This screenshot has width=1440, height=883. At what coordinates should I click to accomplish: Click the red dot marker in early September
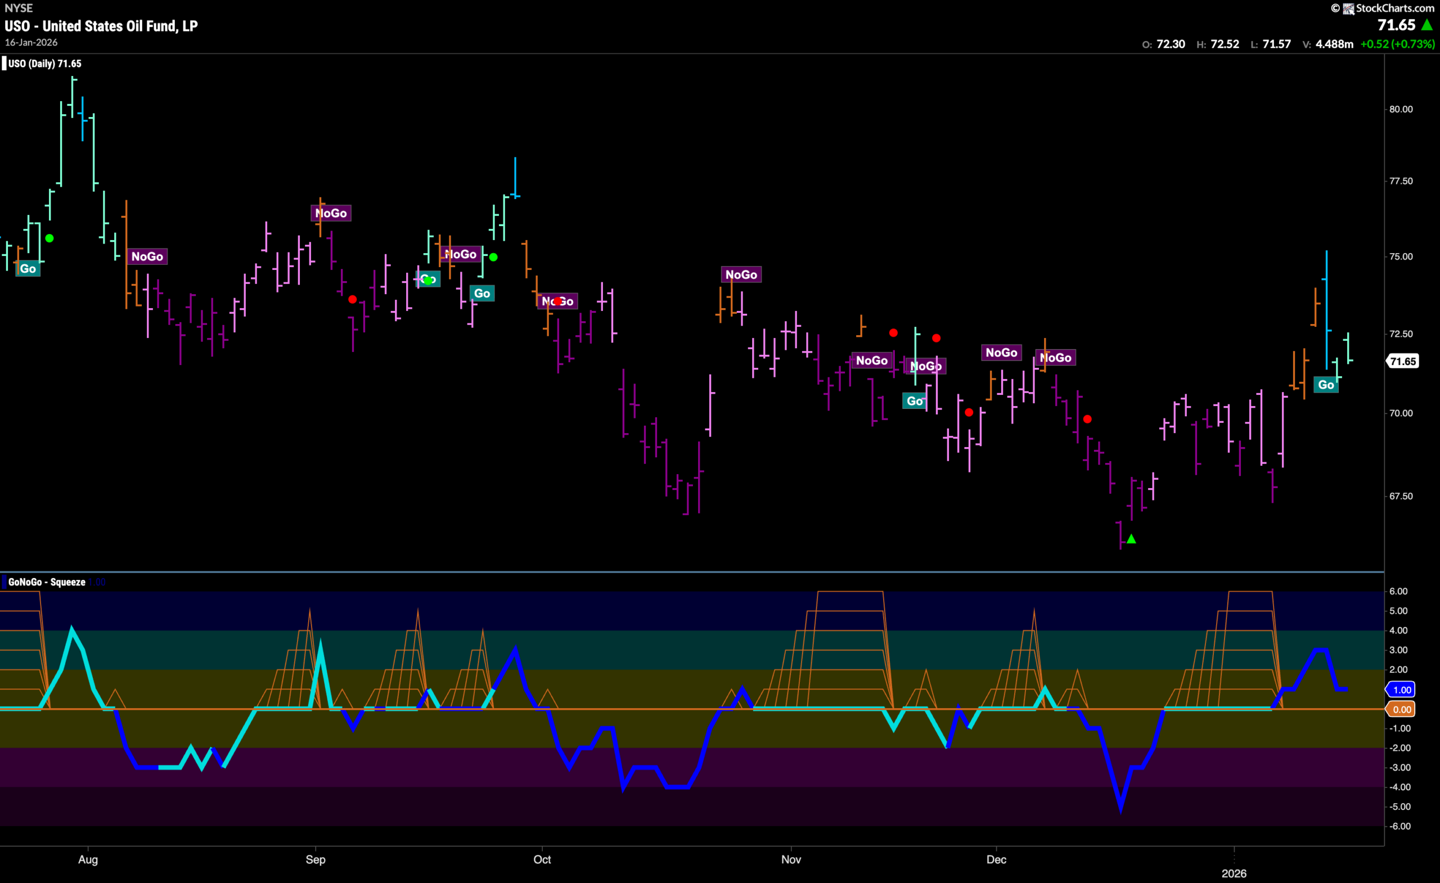pyautogui.click(x=352, y=300)
